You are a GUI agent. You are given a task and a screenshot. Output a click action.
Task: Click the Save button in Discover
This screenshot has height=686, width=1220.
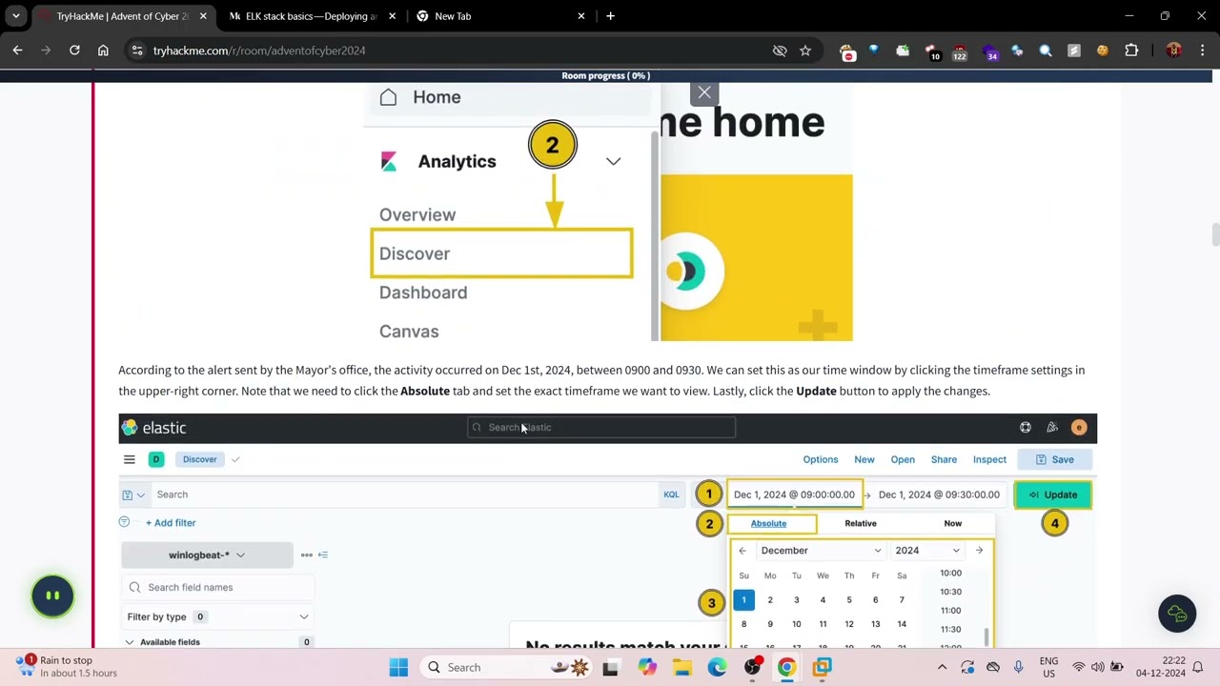pyautogui.click(x=1055, y=459)
